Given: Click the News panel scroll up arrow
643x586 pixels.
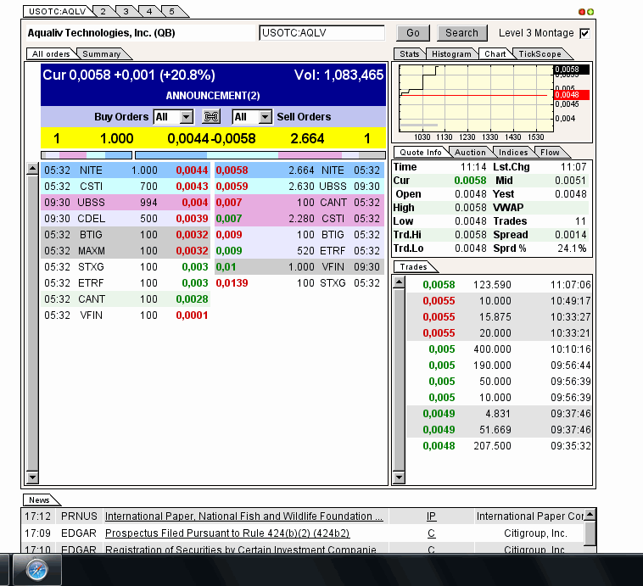Looking at the screenshot, I should (x=590, y=514).
